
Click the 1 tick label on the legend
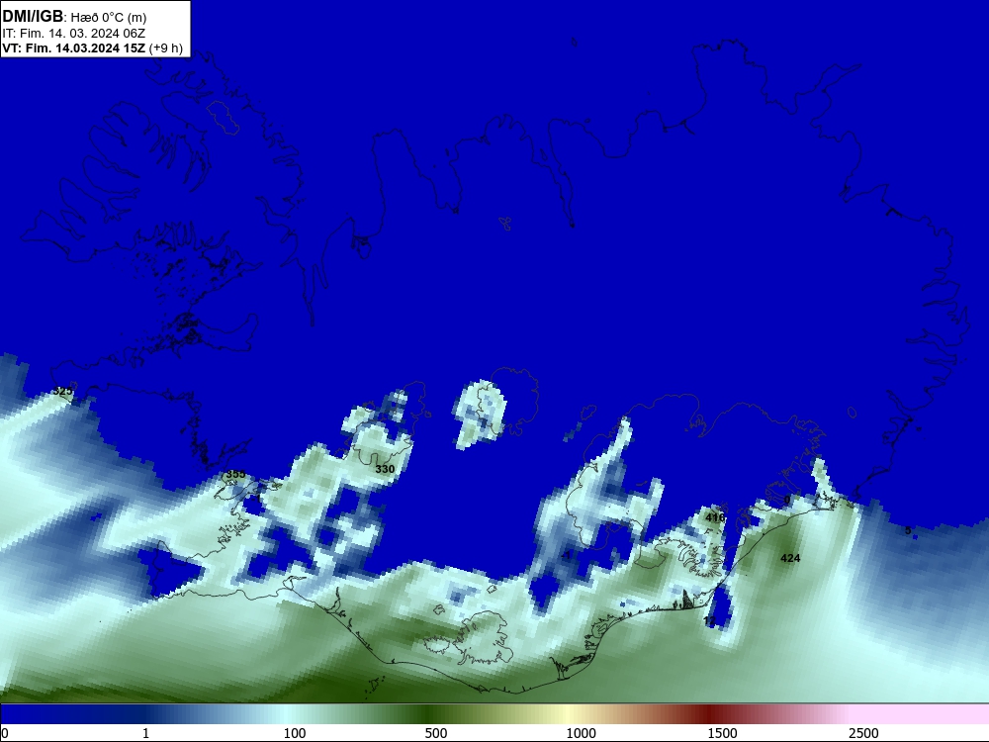[x=145, y=733]
